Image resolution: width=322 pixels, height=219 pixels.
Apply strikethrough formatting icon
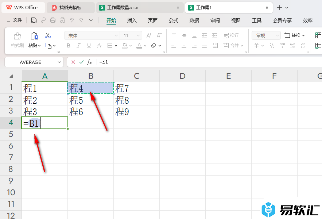pos(99,46)
